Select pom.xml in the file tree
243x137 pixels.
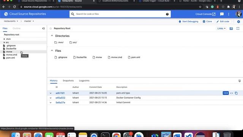[x=11, y=58]
